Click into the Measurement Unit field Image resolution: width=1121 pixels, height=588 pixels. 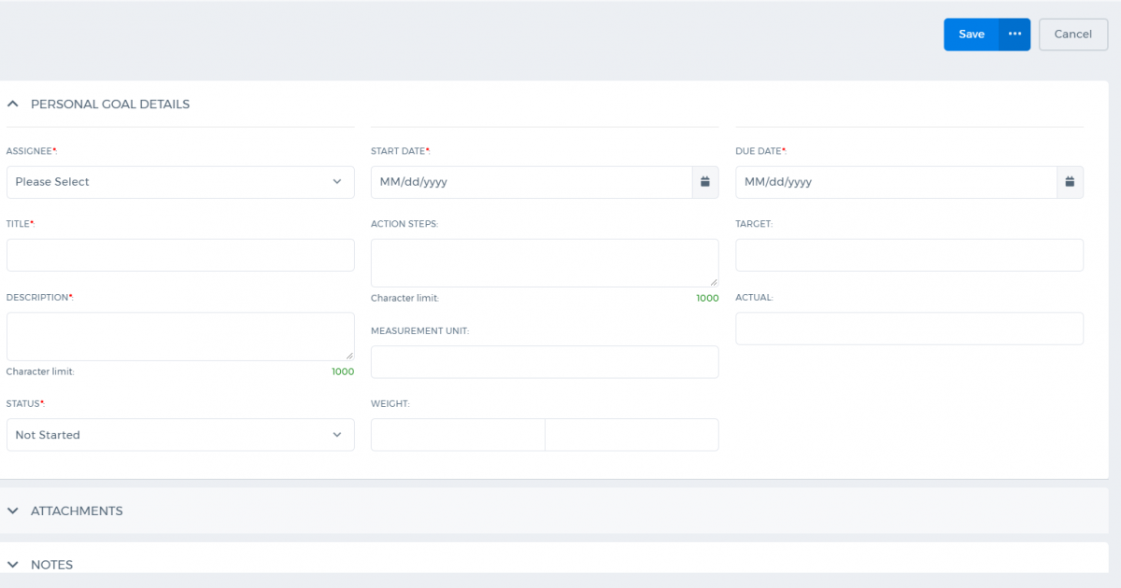(545, 362)
